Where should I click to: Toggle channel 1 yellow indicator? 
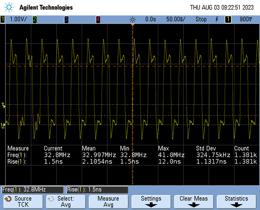click(x=3, y=19)
